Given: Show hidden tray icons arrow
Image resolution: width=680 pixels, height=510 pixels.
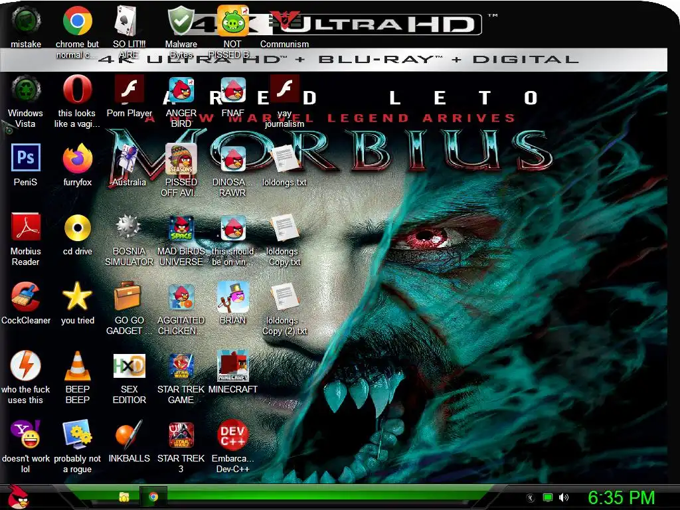Looking at the screenshot, I should [531, 498].
